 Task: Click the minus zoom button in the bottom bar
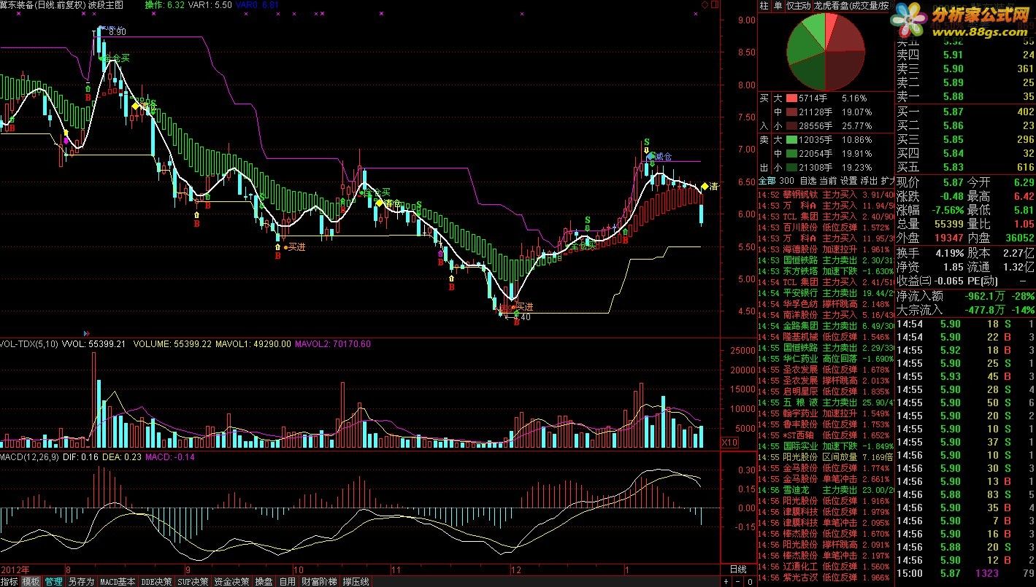[737, 582]
